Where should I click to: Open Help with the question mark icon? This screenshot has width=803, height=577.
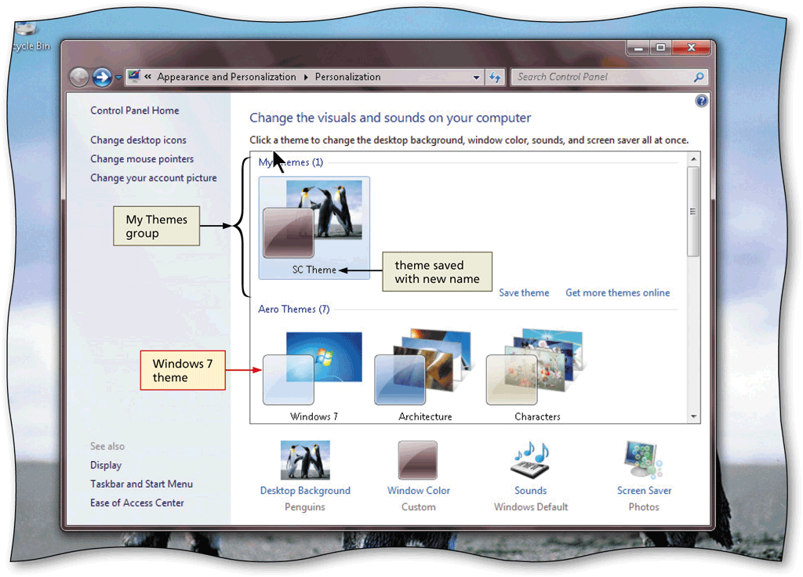point(702,101)
